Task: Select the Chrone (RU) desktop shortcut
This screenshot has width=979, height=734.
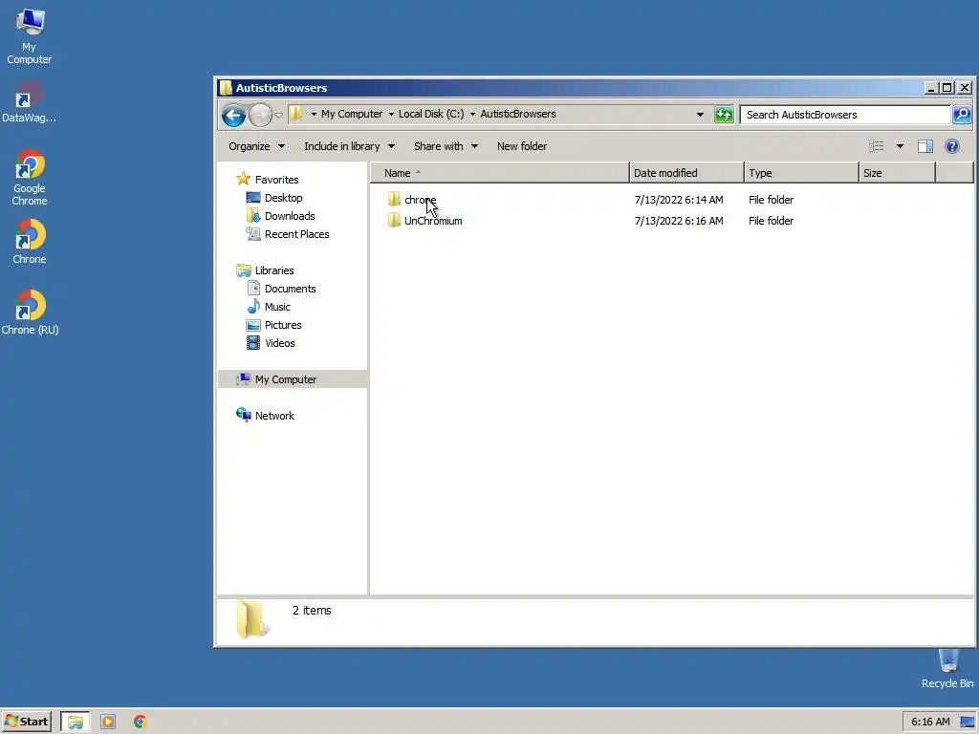Action: (30, 313)
